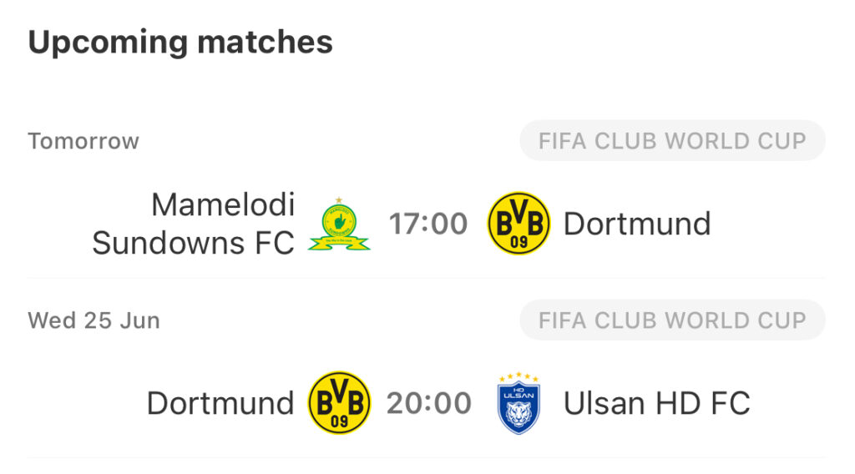Click the Tomorrow date label
855x474 pixels.
pos(83,141)
